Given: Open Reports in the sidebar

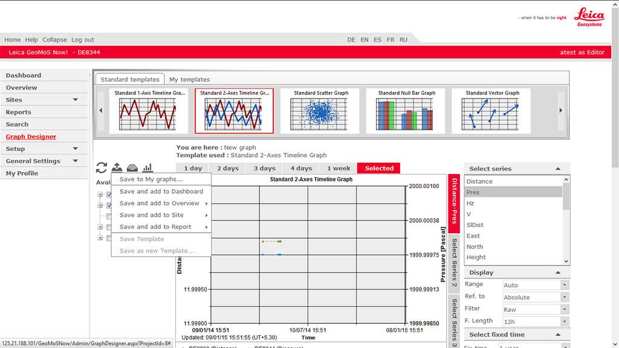Looking at the screenshot, I should pyautogui.click(x=44, y=112).
